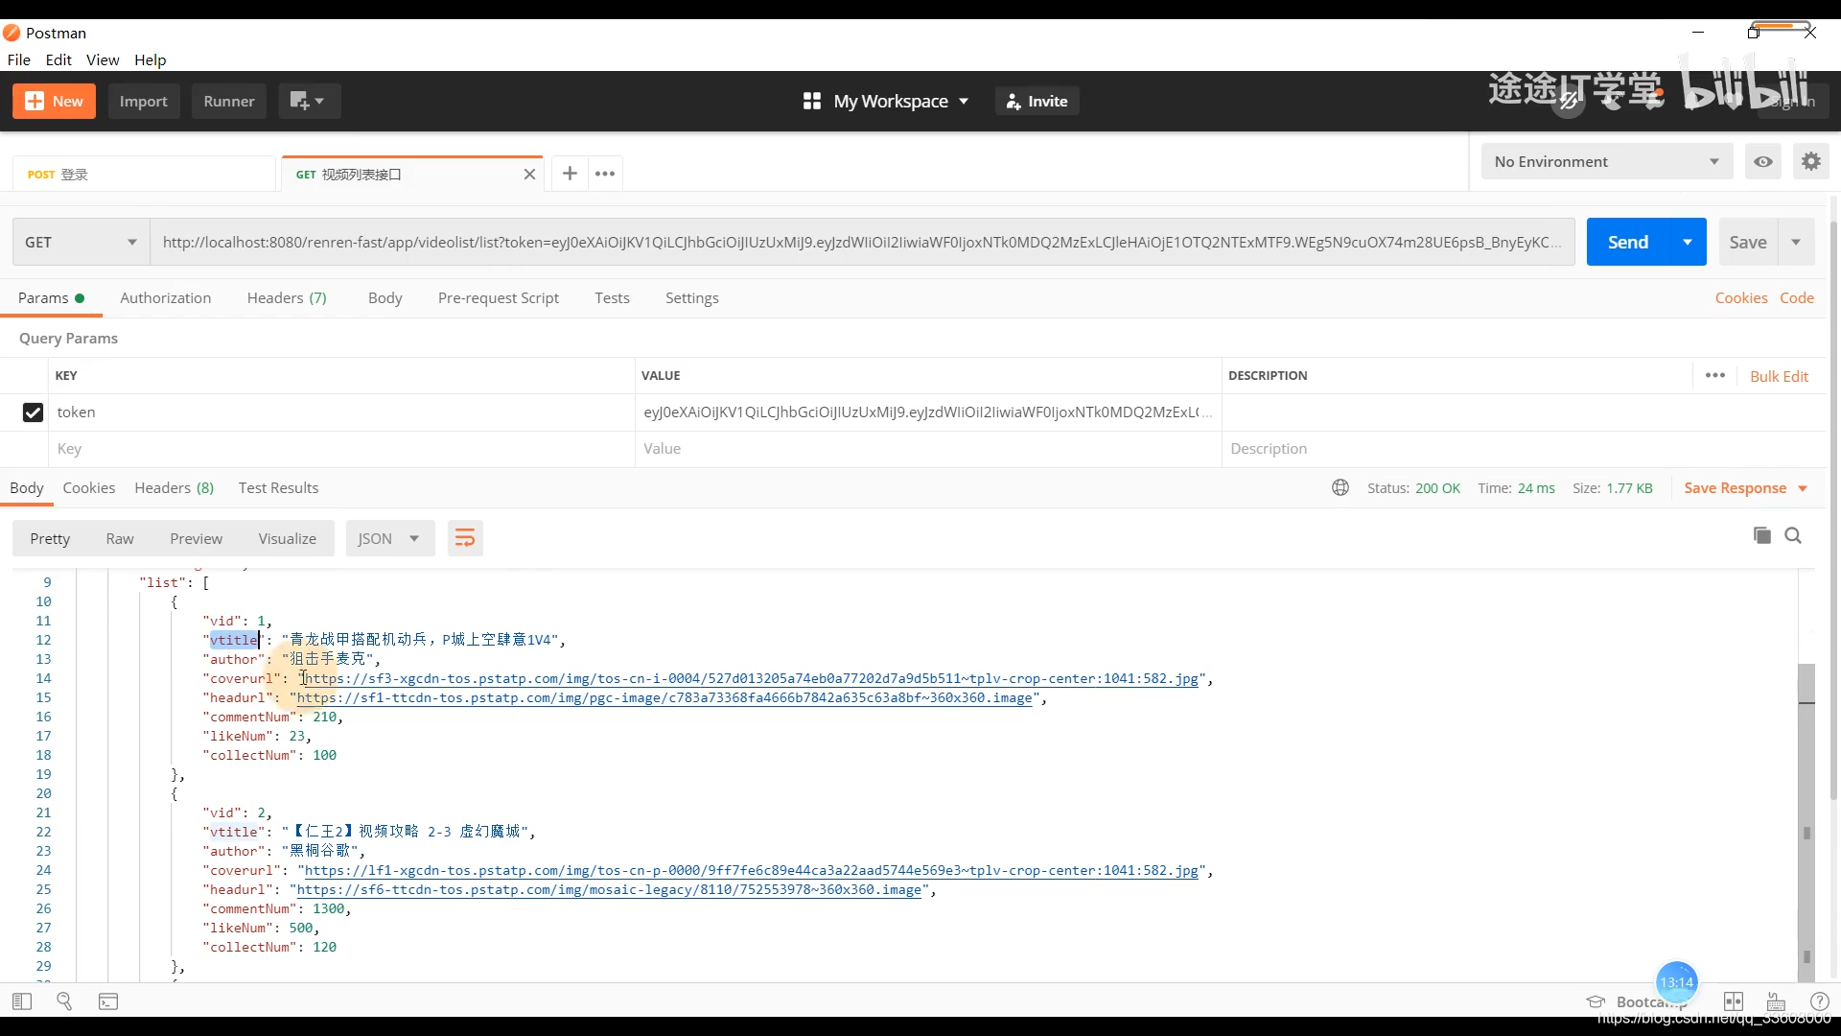Image resolution: width=1841 pixels, height=1036 pixels.
Task: Add a new request tab
Action: click(570, 174)
